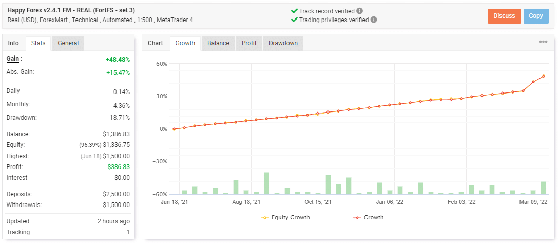Click the Tracking count value 1

pyautogui.click(x=128, y=232)
